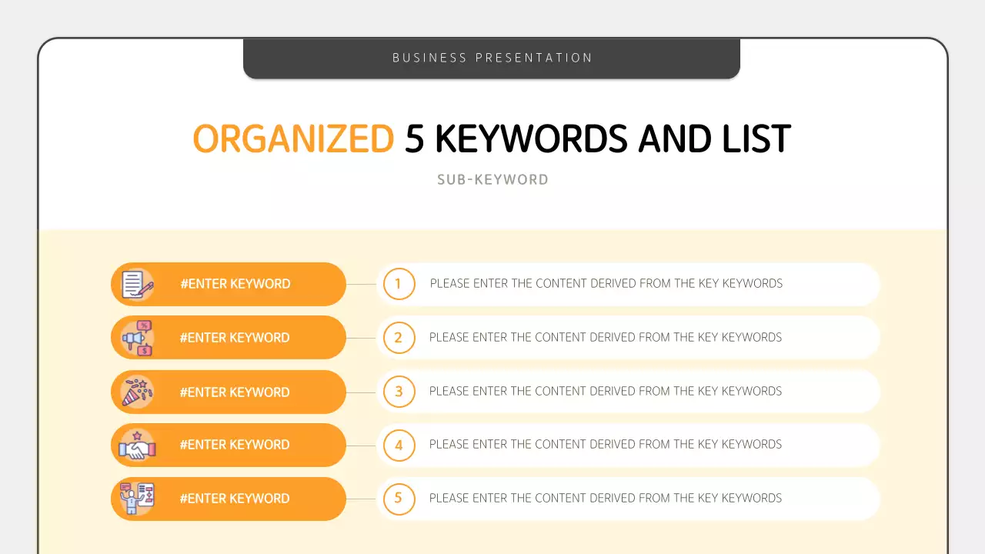
Task: Select the orange word ORGANIZED in title
Action: (293, 139)
